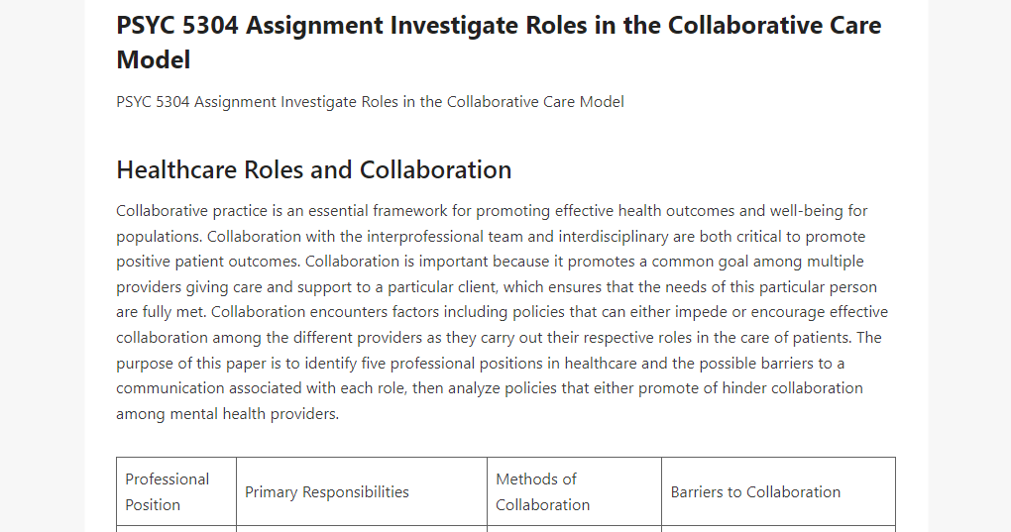The width and height of the screenshot is (1011, 532).
Task: Select the Healthcare Roles and Collaboration heading
Action: click(314, 170)
